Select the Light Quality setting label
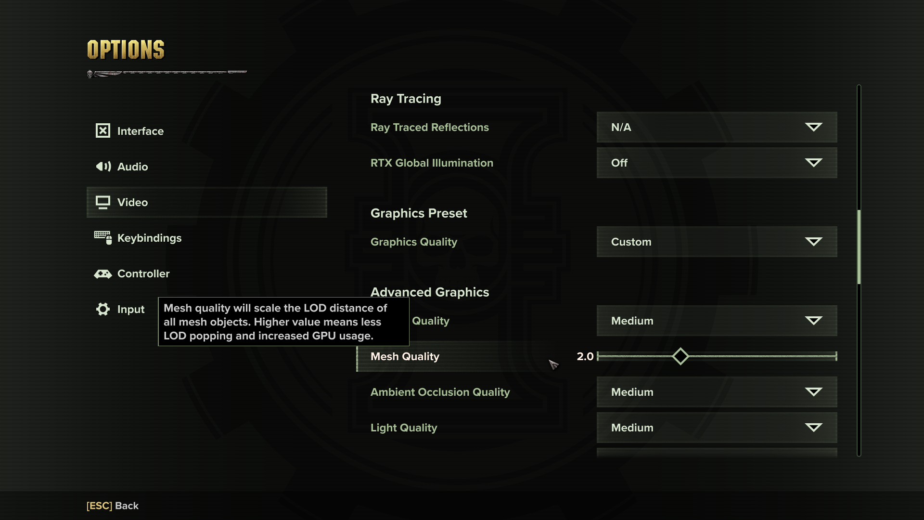 (404, 428)
